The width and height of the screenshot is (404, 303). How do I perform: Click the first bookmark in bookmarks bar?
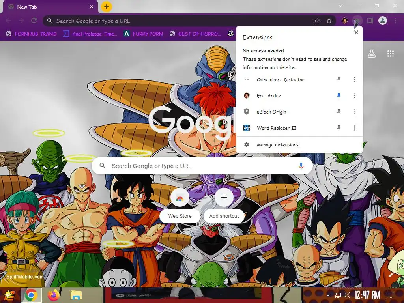point(31,34)
